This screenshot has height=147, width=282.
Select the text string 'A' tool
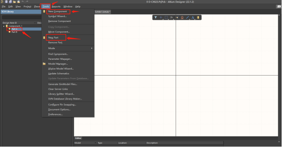point(193,17)
